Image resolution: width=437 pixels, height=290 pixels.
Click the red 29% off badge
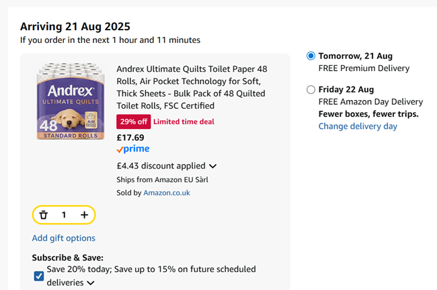[x=133, y=122]
